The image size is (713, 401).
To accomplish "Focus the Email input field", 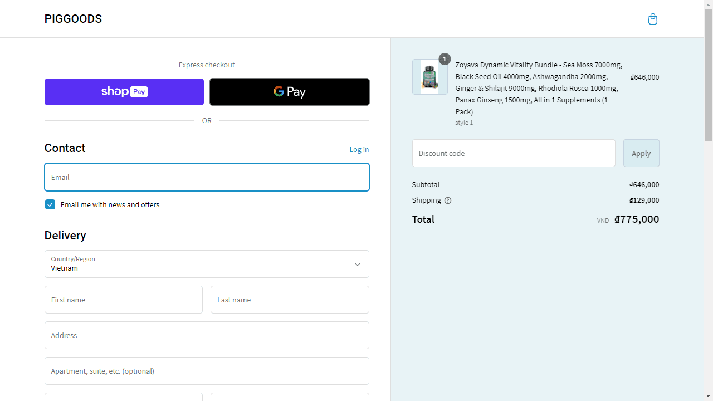I will pos(207,177).
